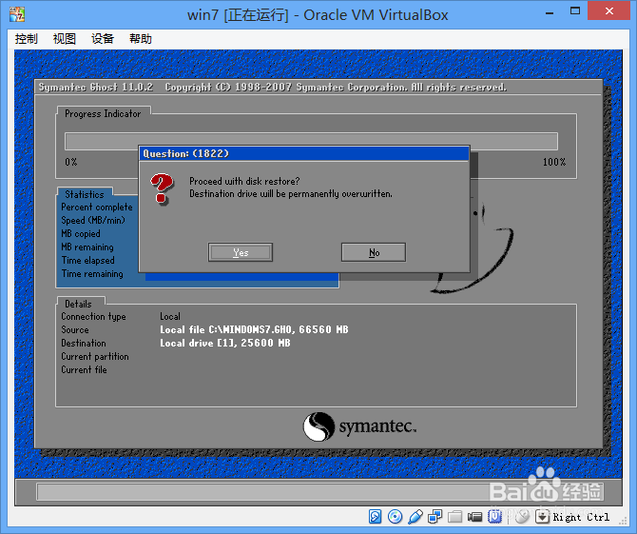Open the 视图 menu
This screenshot has width=637, height=534.
point(65,39)
